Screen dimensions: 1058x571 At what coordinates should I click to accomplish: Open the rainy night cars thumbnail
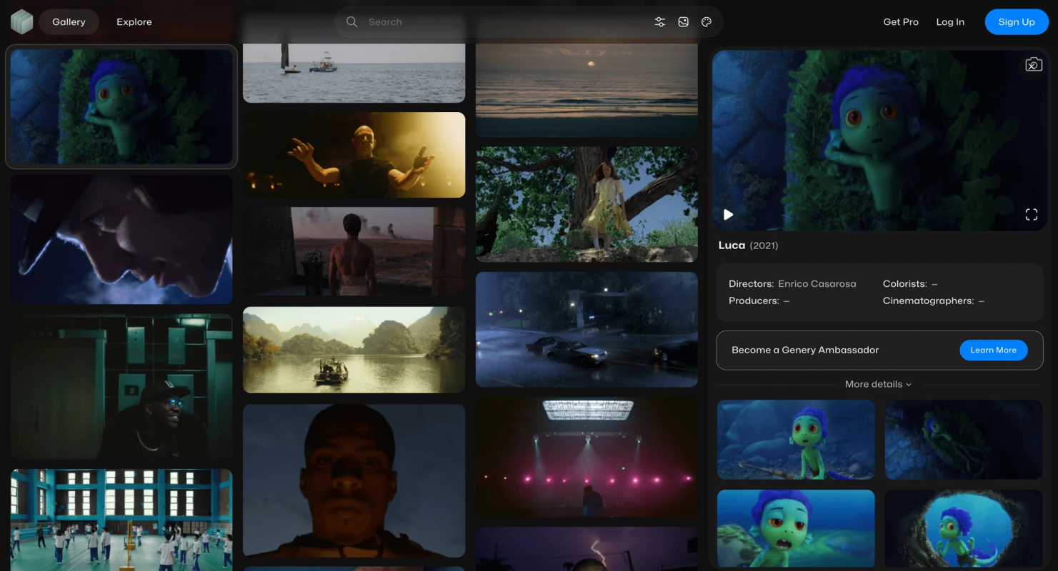click(x=587, y=329)
